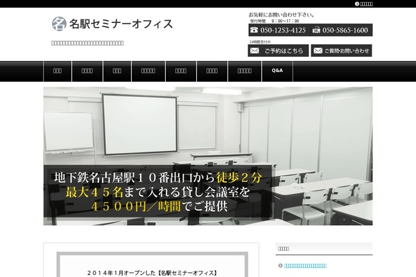Click the 名駅セミナーオフィス site title
Screen dimensions: 416x277
coord(121,24)
